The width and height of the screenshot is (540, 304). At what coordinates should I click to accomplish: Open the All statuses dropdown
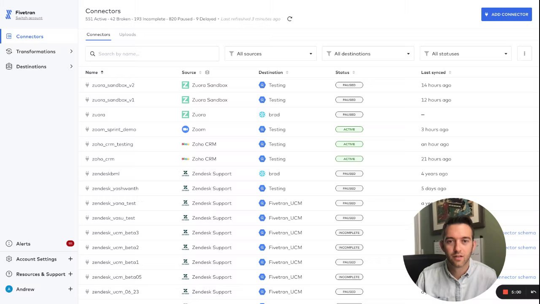click(465, 54)
